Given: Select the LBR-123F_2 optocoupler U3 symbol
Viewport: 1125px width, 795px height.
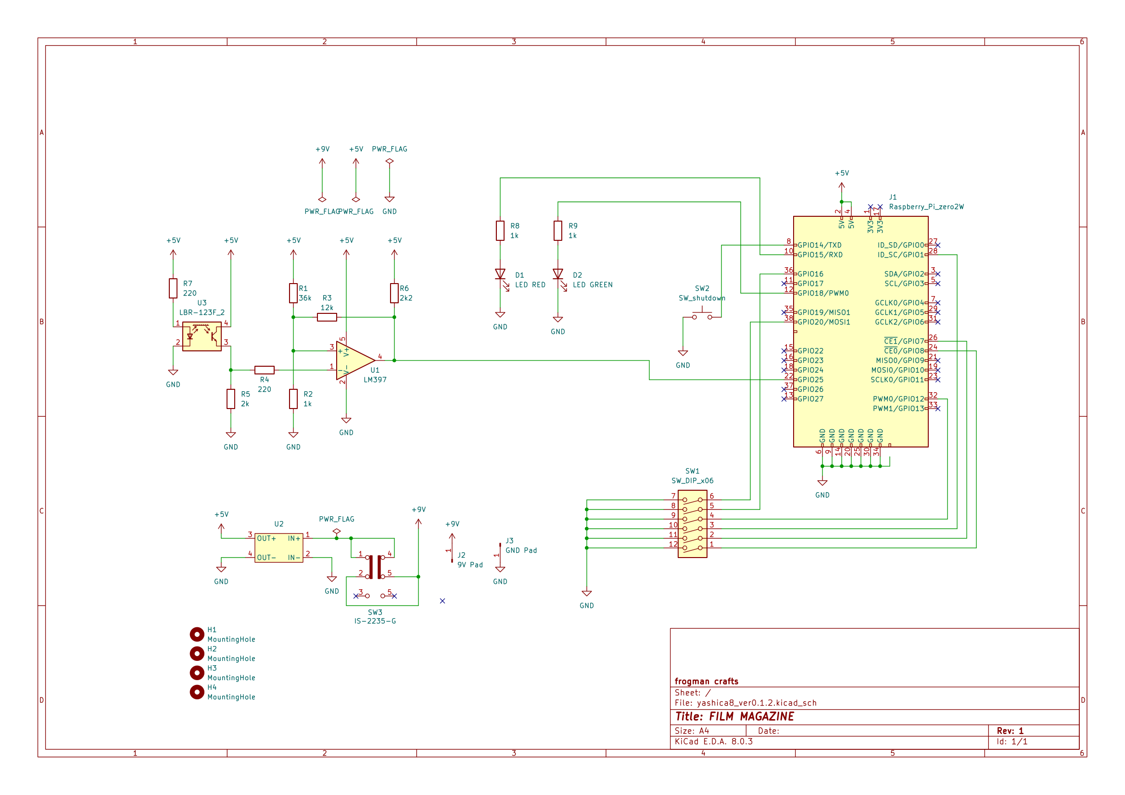Looking at the screenshot, I should click(x=202, y=336).
